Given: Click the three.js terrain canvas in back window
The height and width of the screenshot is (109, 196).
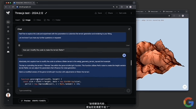Looking at the screenshot, I should point(162,54).
